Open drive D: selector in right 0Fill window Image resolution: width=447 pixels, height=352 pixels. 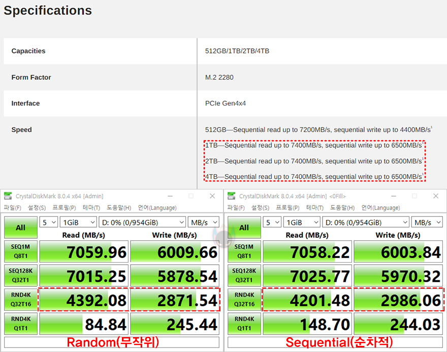pos(366,222)
